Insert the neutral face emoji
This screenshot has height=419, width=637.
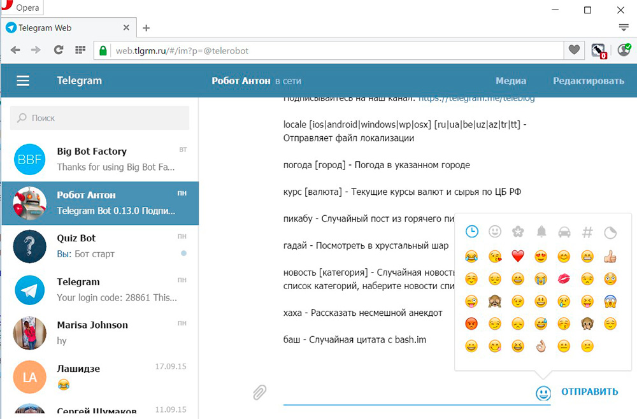[x=564, y=346]
